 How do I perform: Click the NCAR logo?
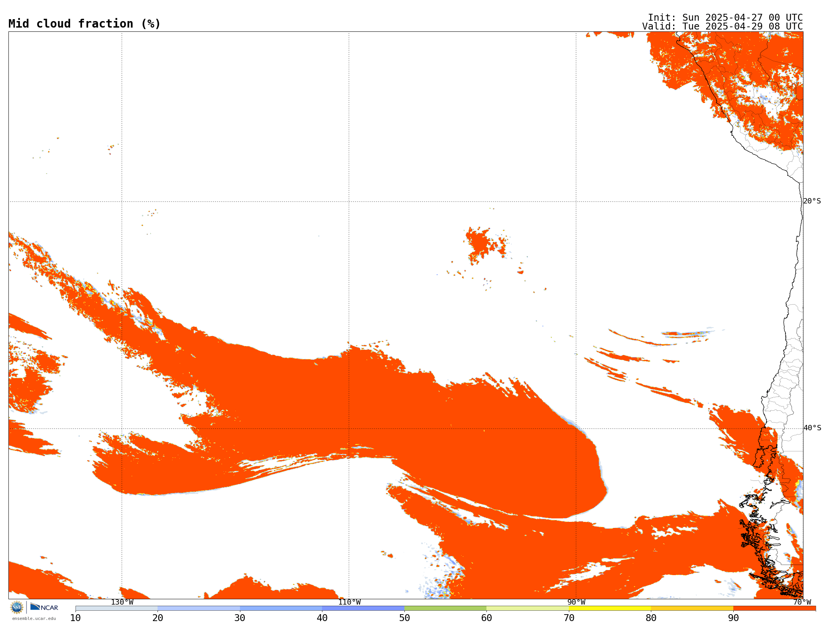44,607
